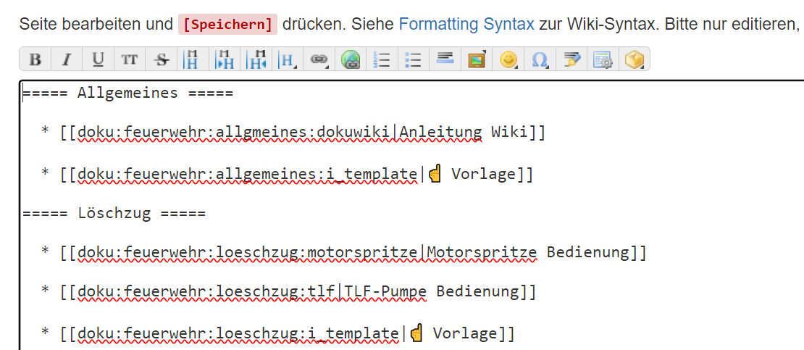Insert a horizontal rule

tap(445, 59)
